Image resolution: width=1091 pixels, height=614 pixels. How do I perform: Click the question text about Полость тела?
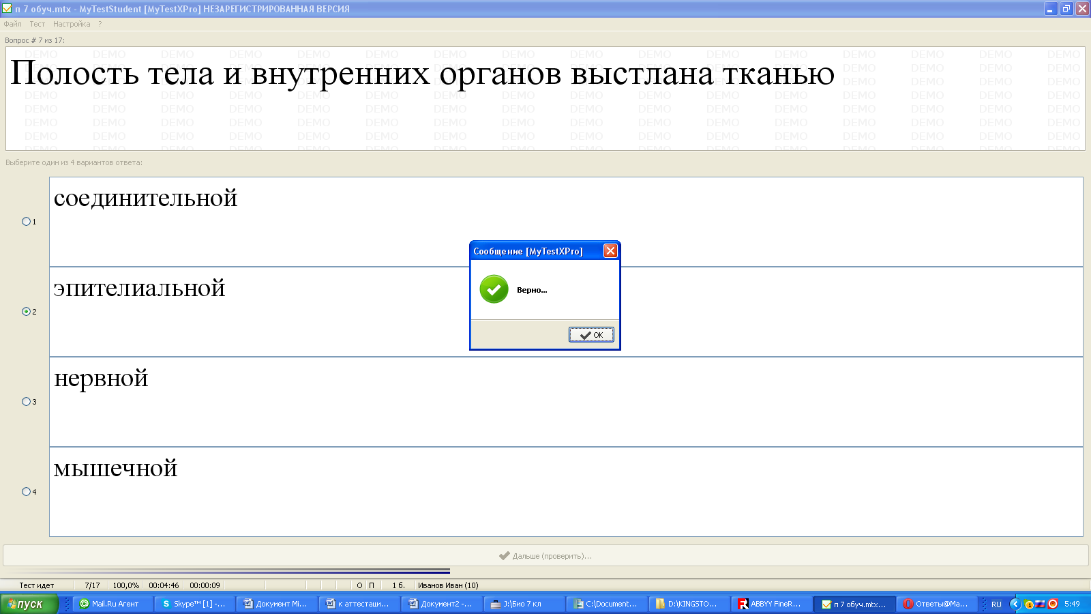coord(422,73)
